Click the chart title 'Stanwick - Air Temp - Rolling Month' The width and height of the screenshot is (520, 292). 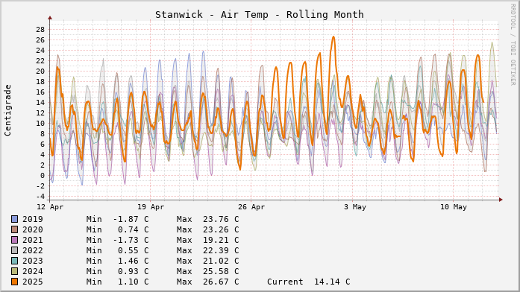click(260, 15)
